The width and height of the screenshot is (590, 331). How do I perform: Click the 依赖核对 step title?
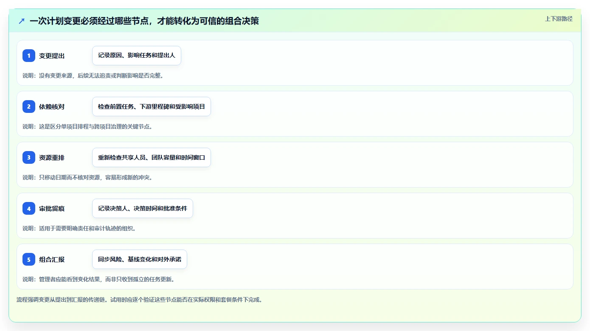pos(52,107)
